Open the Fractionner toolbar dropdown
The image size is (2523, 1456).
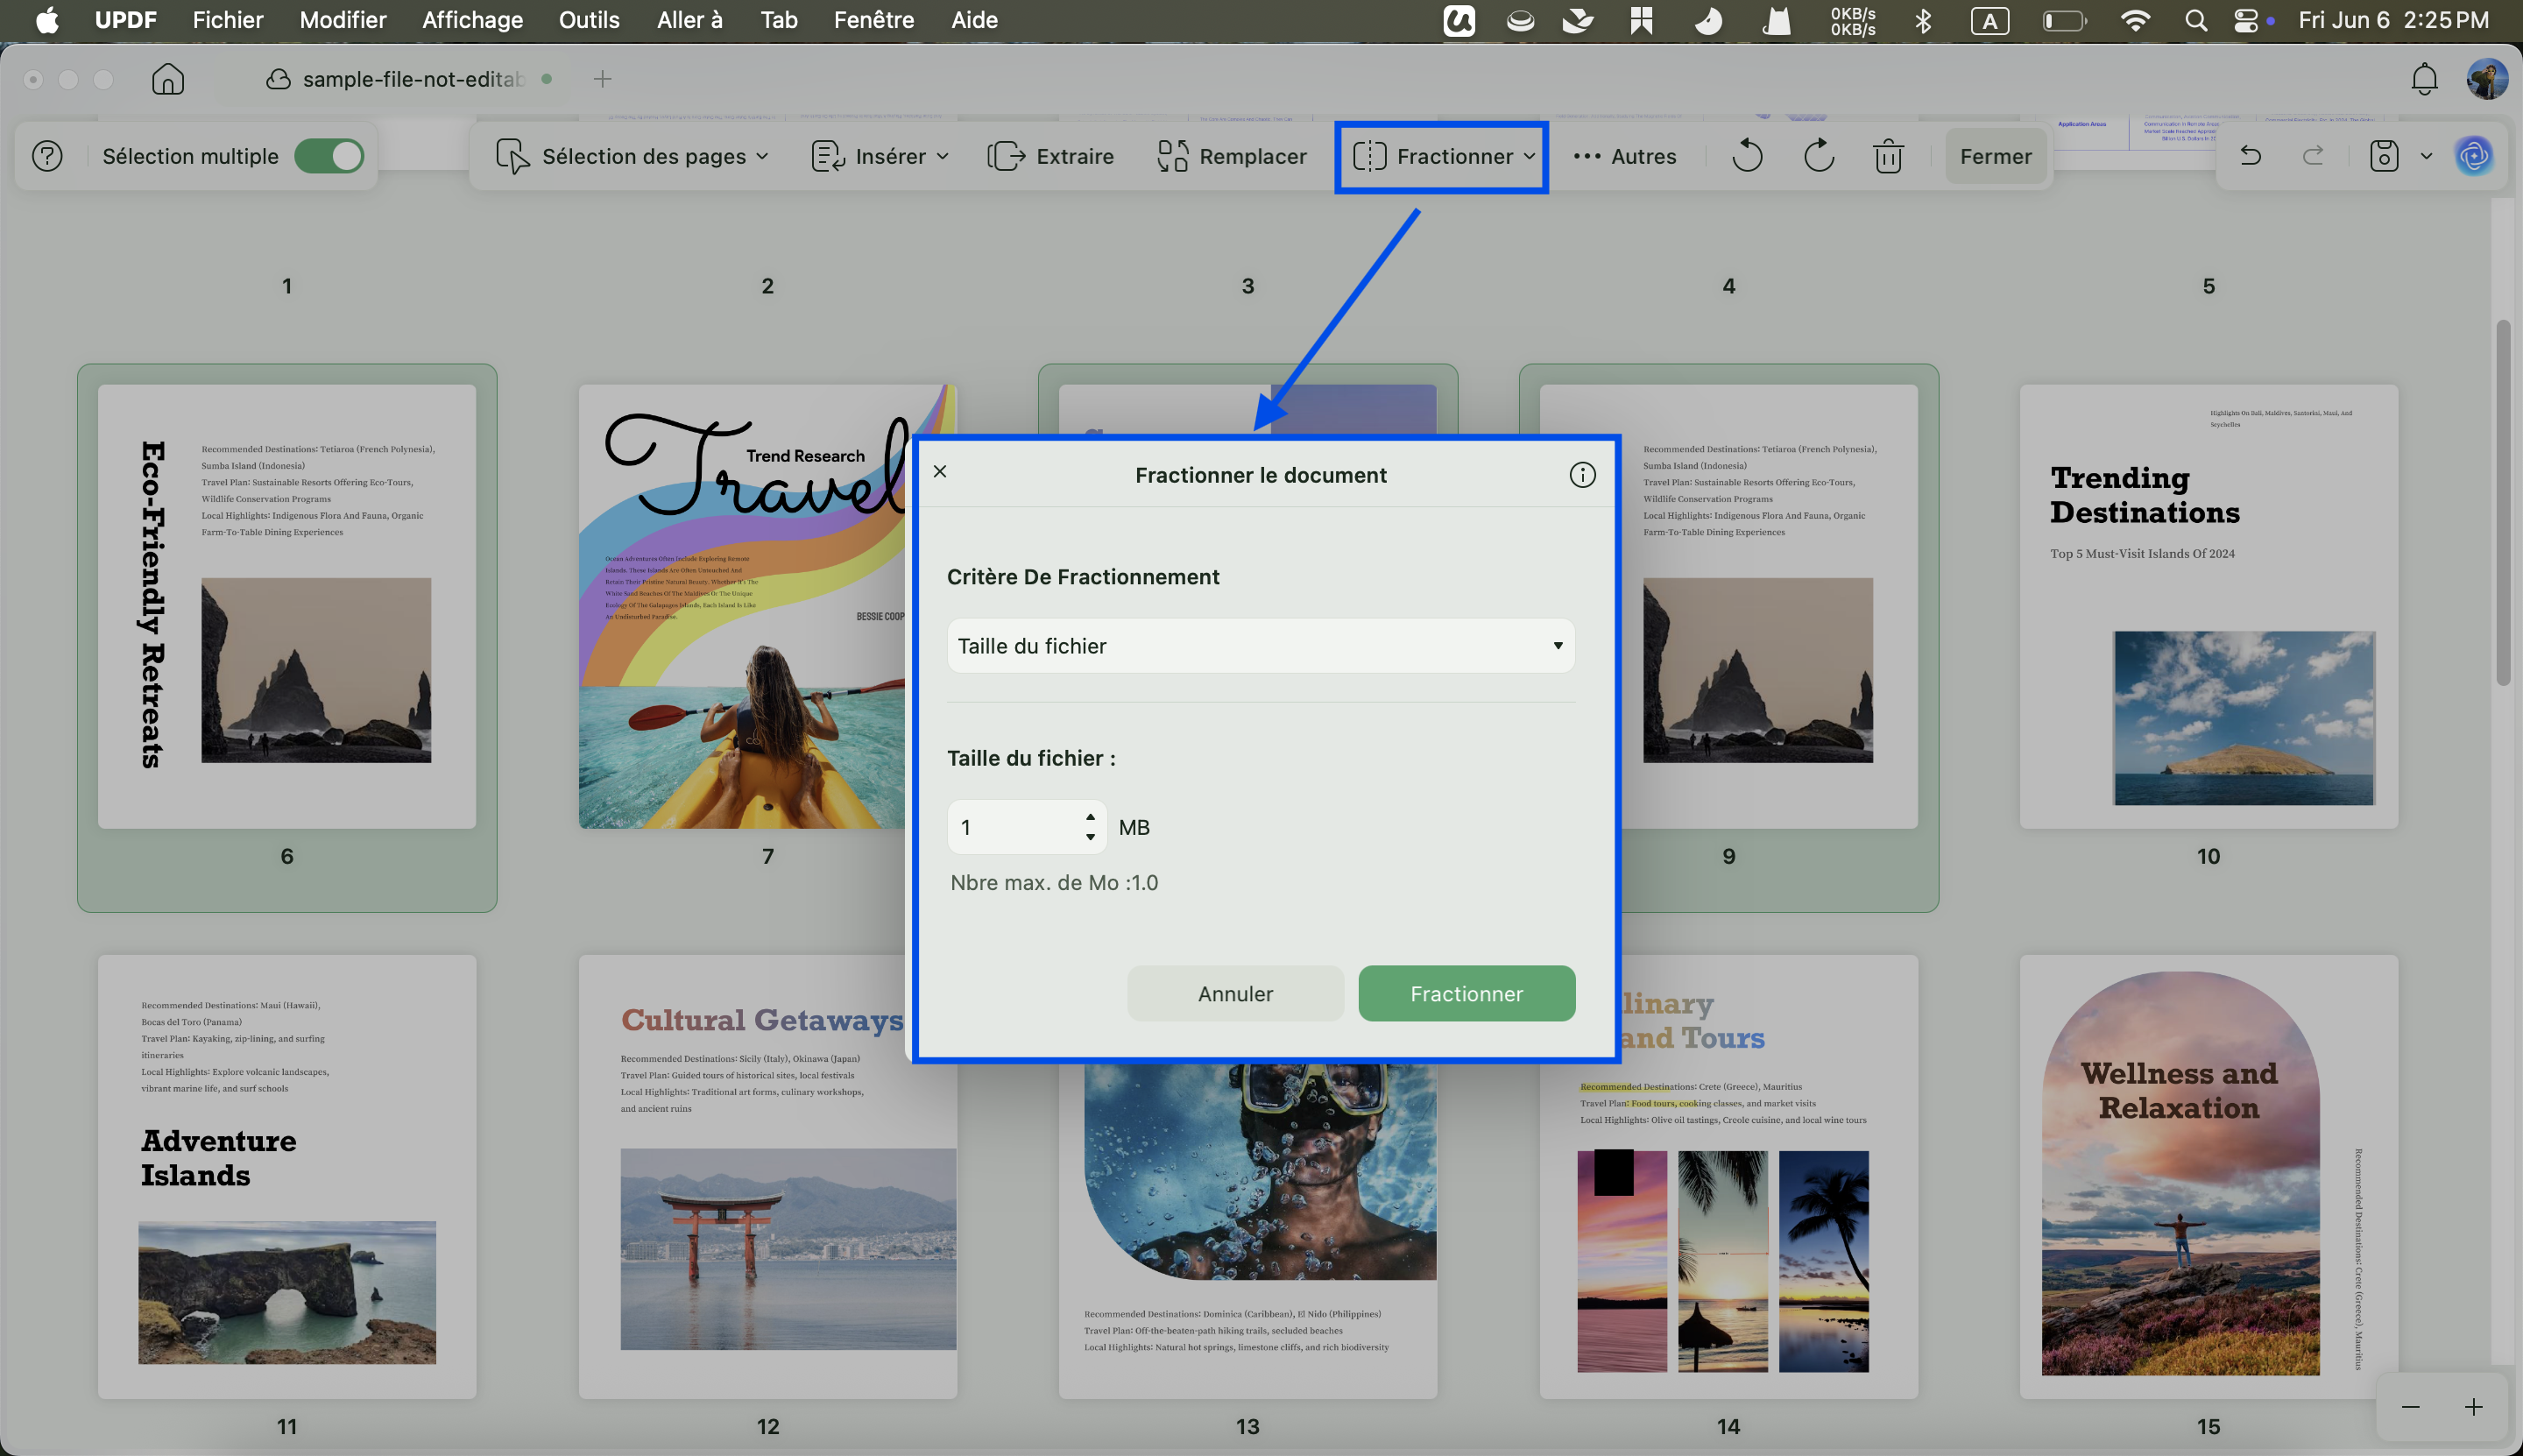click(x=1443, y=156)
